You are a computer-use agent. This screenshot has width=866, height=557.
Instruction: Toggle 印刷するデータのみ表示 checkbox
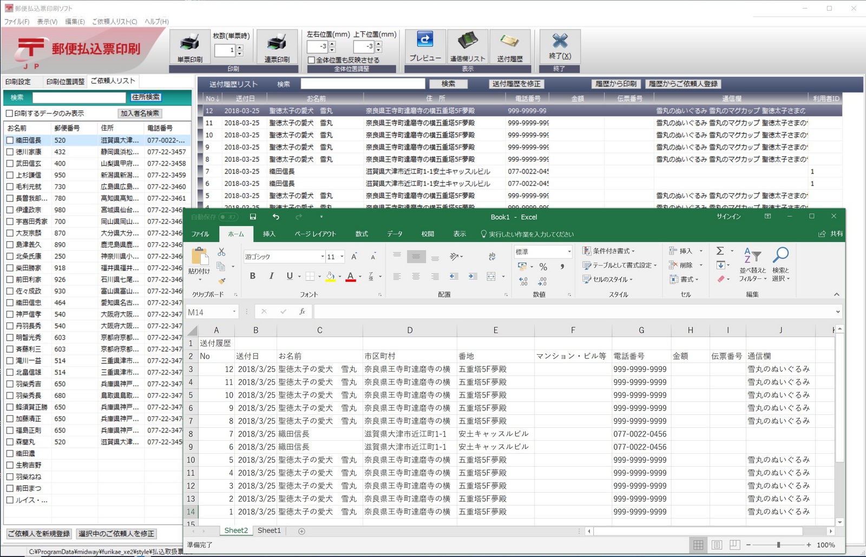(9, 113)
